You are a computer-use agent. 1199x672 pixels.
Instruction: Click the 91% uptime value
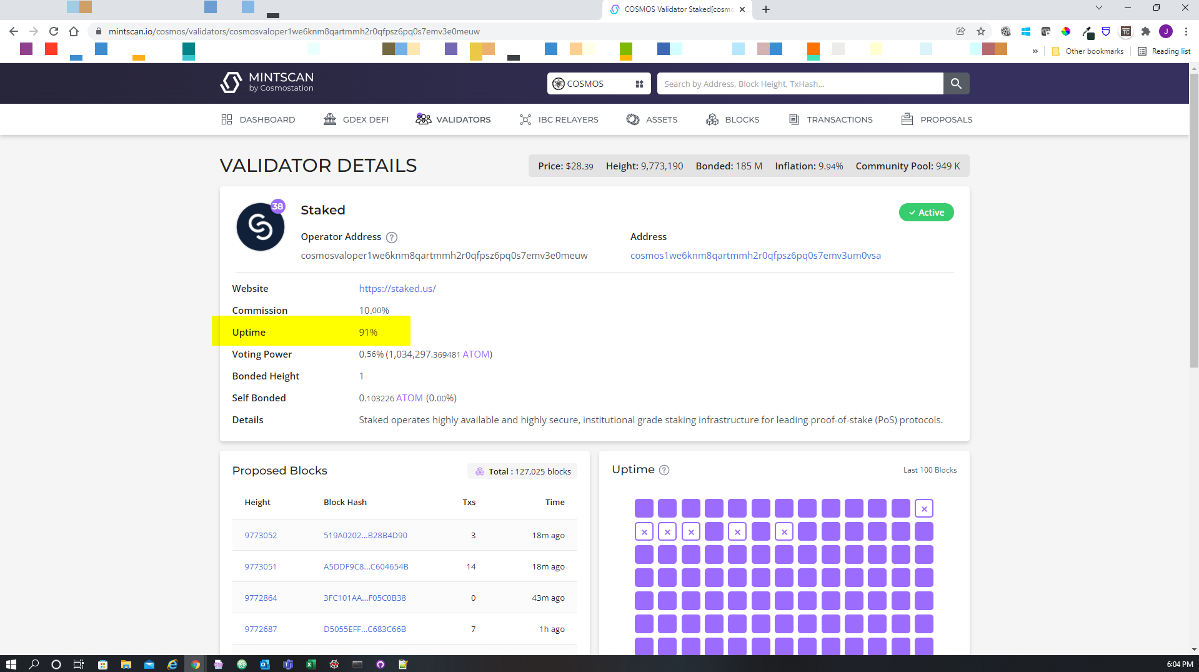point(368,333)
